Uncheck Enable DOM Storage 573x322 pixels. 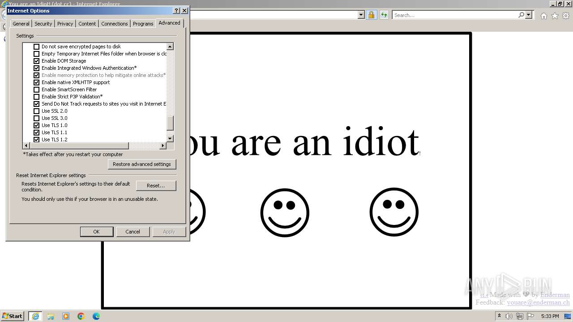point(37,61)
